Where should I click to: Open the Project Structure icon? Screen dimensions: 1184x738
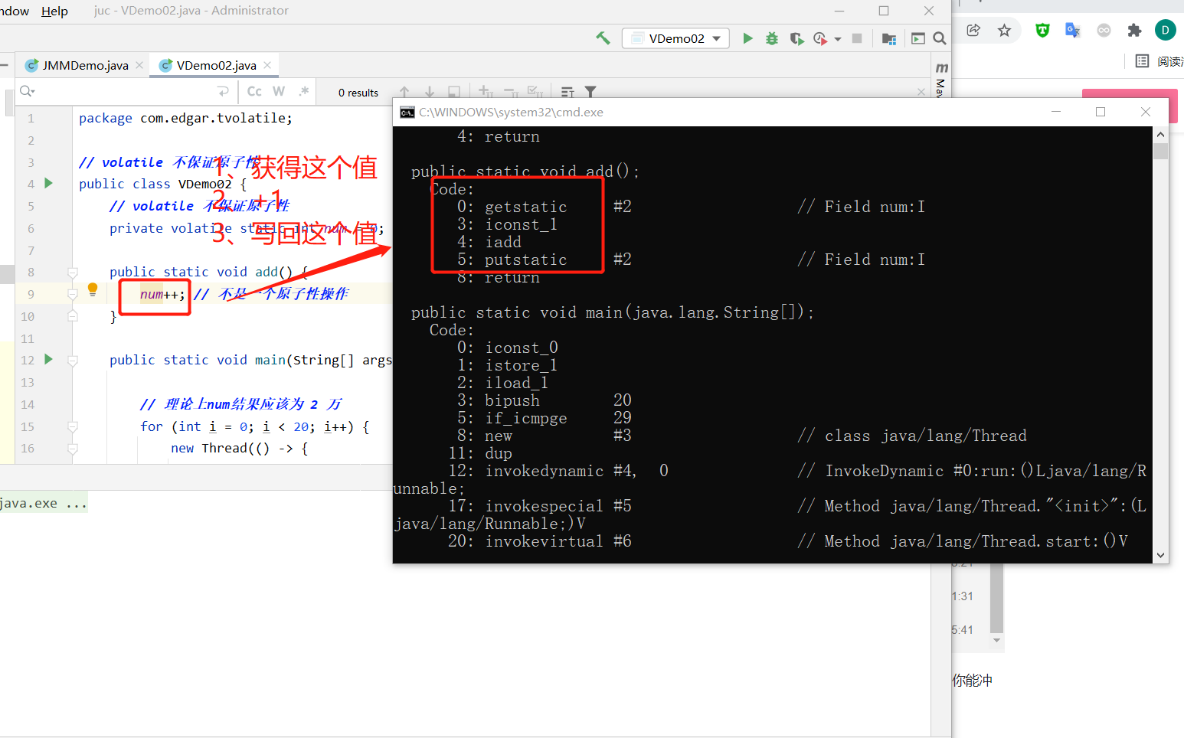click(889, 38)
